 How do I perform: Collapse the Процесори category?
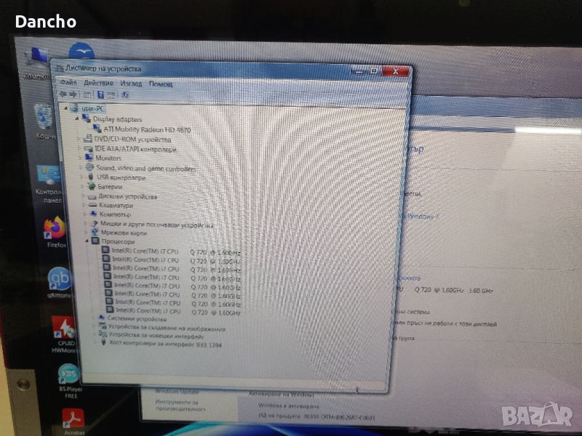pyautogui.click(x=87, y=241)
